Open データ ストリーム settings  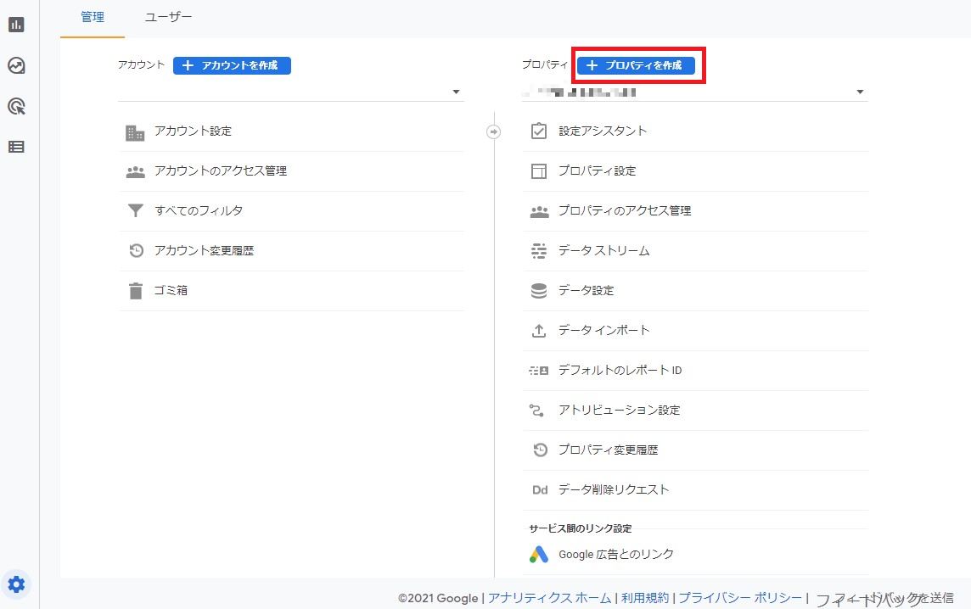click(606, 250)
